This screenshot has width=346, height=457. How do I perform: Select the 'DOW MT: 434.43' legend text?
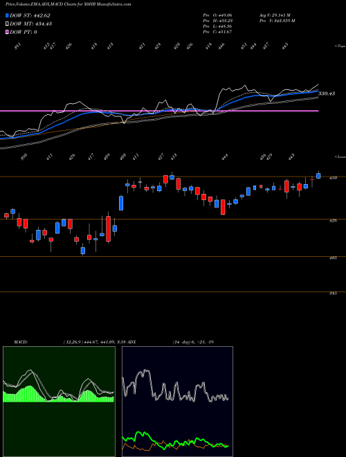[x=31, y=24]
